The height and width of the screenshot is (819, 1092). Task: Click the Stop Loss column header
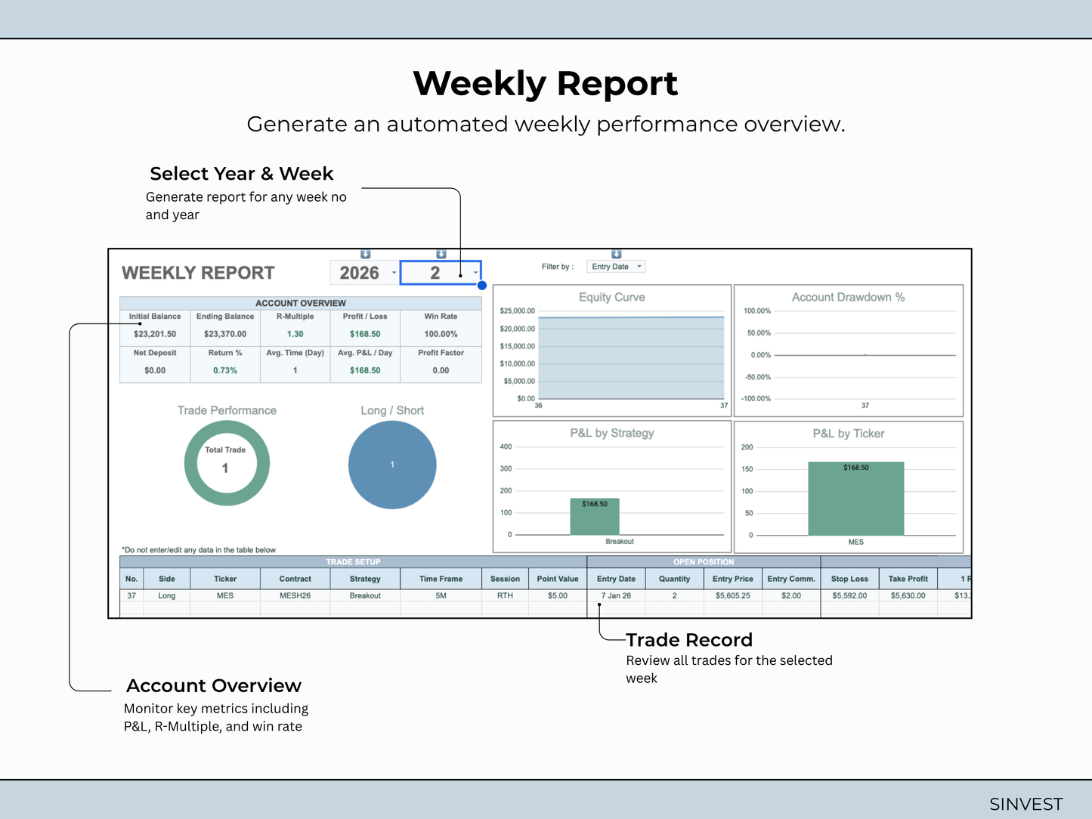(x=849, y=579)
